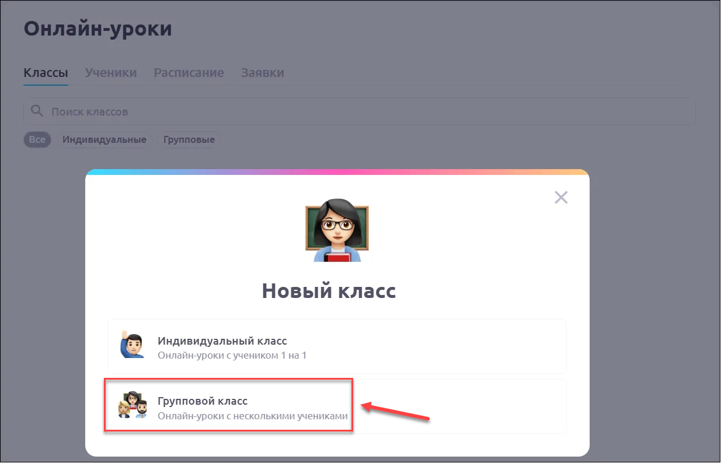Image resolution: width=721 pixels, height=463 pixels.
Task: Click the Новый класс dialog title
Action: tap(329, 290)
